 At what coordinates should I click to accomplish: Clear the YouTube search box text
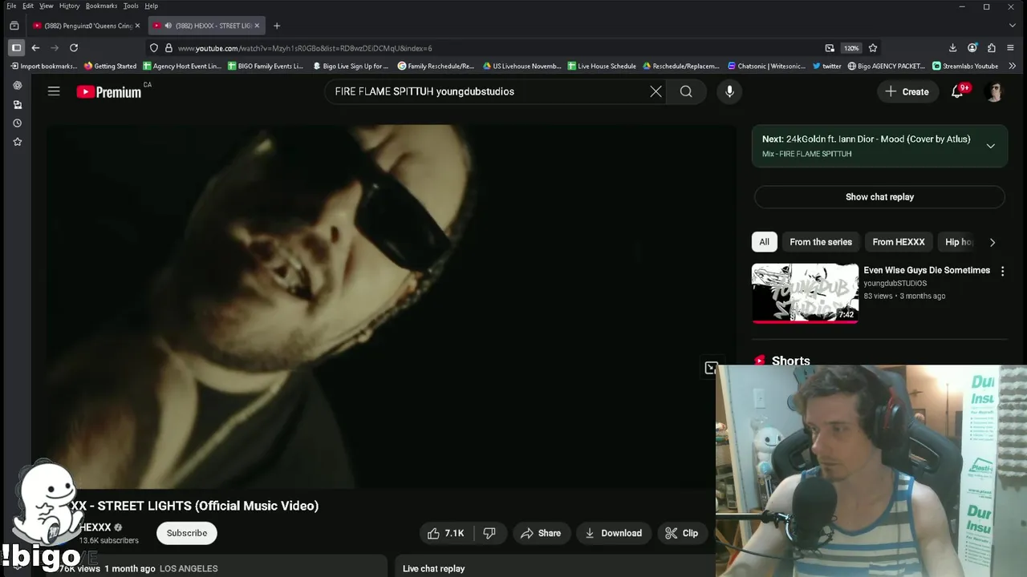pos(656,91)
